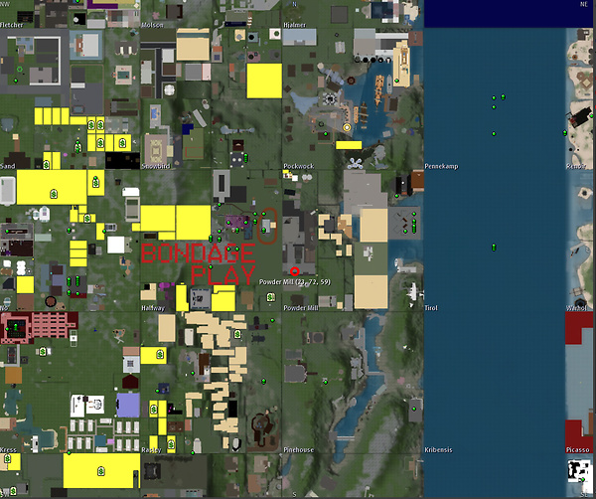The width and height of the screenshot is (596, 499).
Task: Click avatar dot below the yellow ring in Pockwock
Action: (x=326, y=134)
